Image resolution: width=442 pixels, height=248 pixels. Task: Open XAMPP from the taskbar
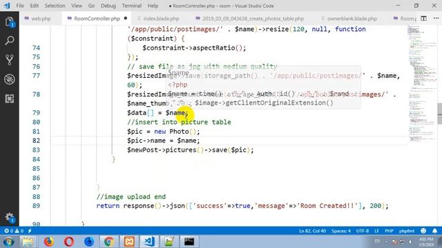[129, 242]
